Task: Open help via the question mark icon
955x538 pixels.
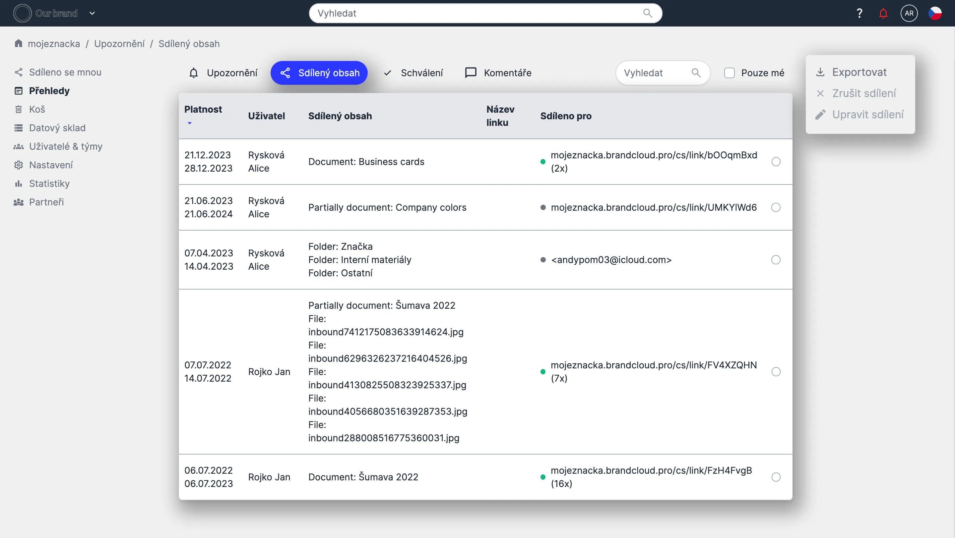Action: [859, 13]
